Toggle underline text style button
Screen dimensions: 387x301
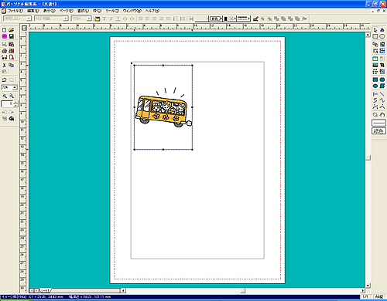(x=118, y=19)
